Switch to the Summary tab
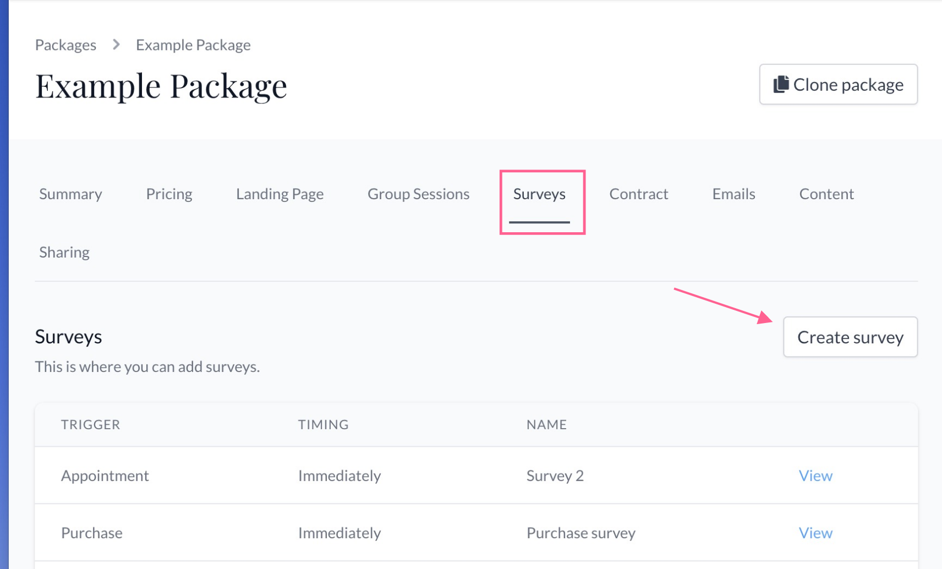Screen dimensions: 942x569 pos(70,194)
